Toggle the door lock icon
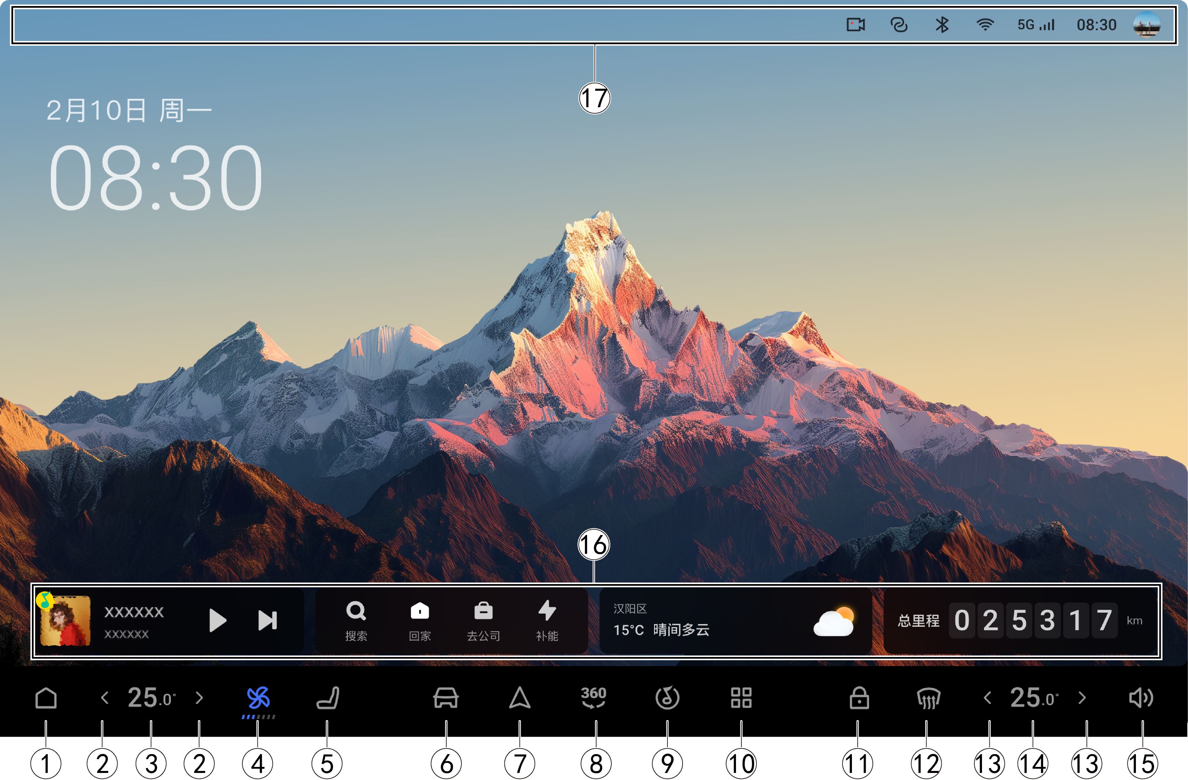This screenshot has width=1188, height=780. pos(859,698)
